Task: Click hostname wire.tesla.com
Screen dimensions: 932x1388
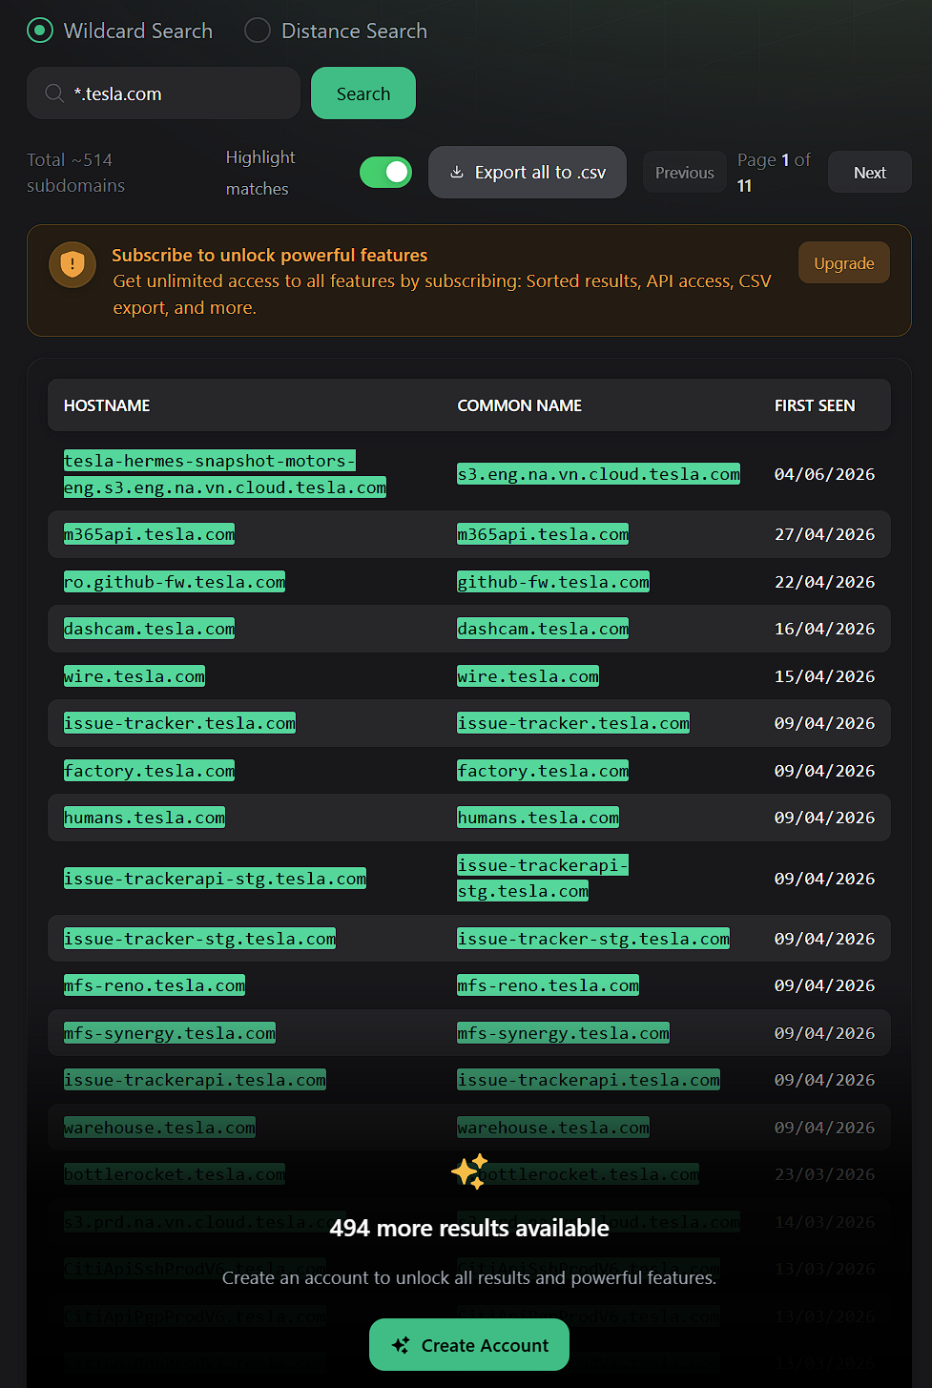Action: tap(135, 676)
